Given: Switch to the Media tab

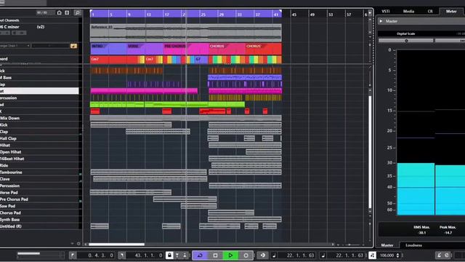Looking at the screenshot, I should [408, 12].
